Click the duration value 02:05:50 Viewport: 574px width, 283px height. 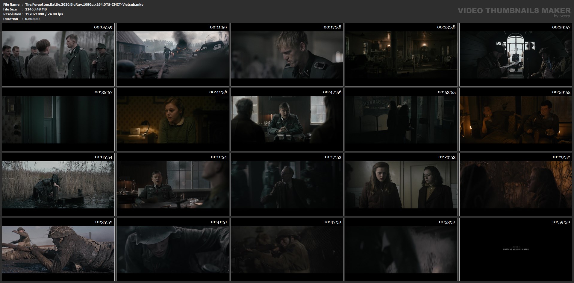(x=32, y=19)
